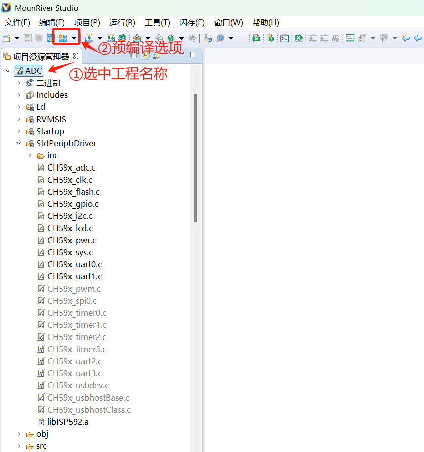Open the 闪存(F) menu
The image size is (424, 452).
coord(192,23)
